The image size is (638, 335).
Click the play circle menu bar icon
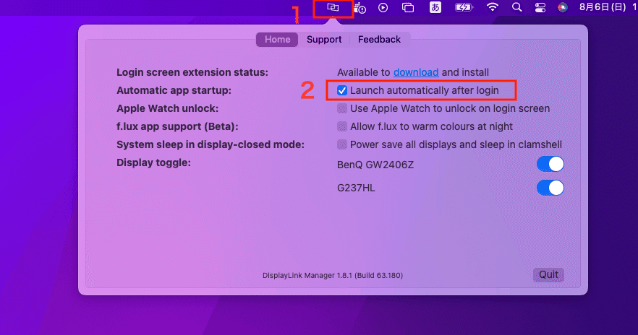point(383,7)
